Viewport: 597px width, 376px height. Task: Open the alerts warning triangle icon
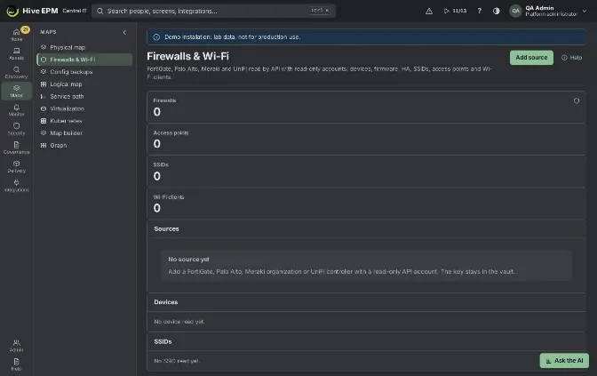[429, 11]
